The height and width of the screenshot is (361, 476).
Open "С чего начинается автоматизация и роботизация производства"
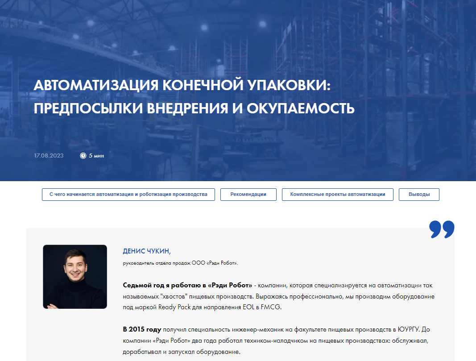128,195
